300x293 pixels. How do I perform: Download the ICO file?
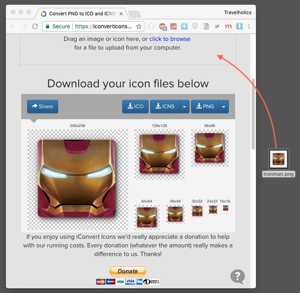click(x=135, y=107)
